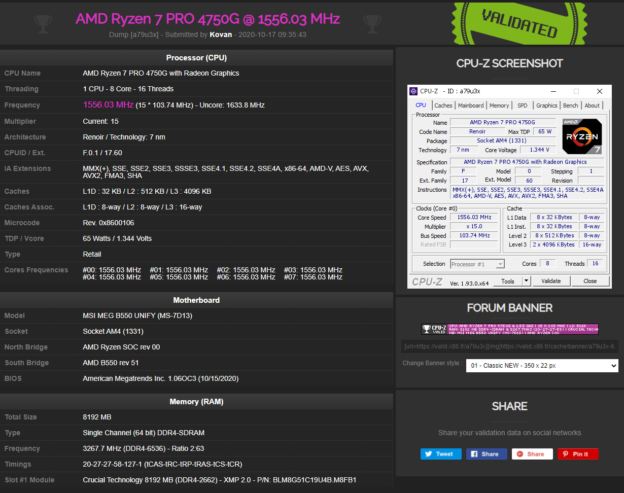
Task: Open the Bench tab in CPU-Z
Action: coord(570,105)
